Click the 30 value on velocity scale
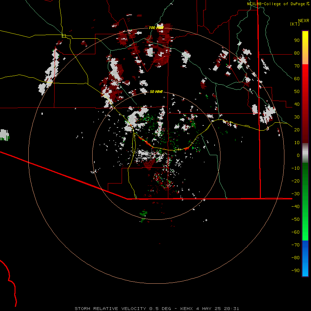The height and width of the screenshot is (311, 311). tap(297, 117)
